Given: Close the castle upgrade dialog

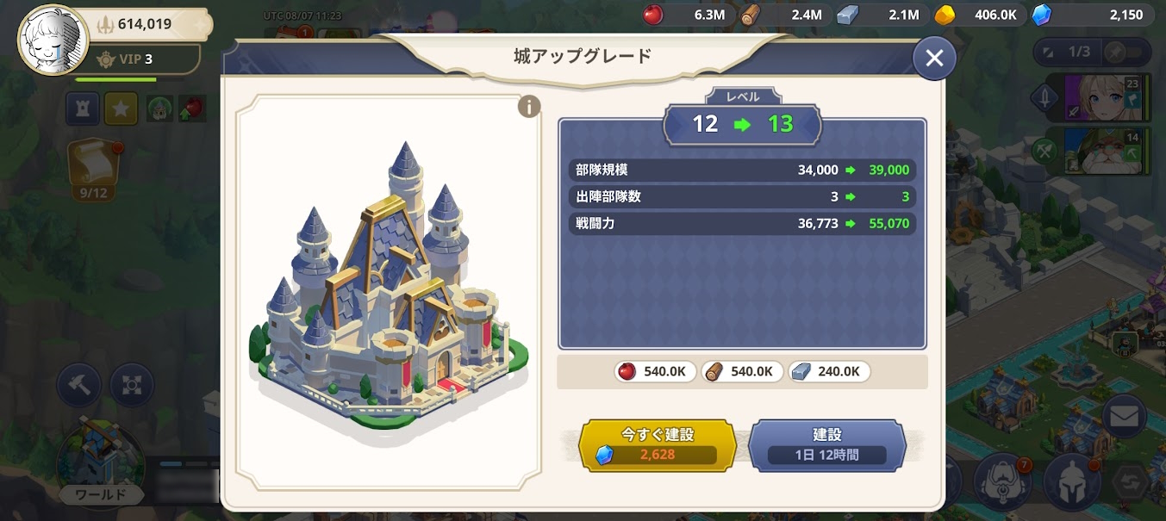Looking at the screenshot, I should [934, 58].
